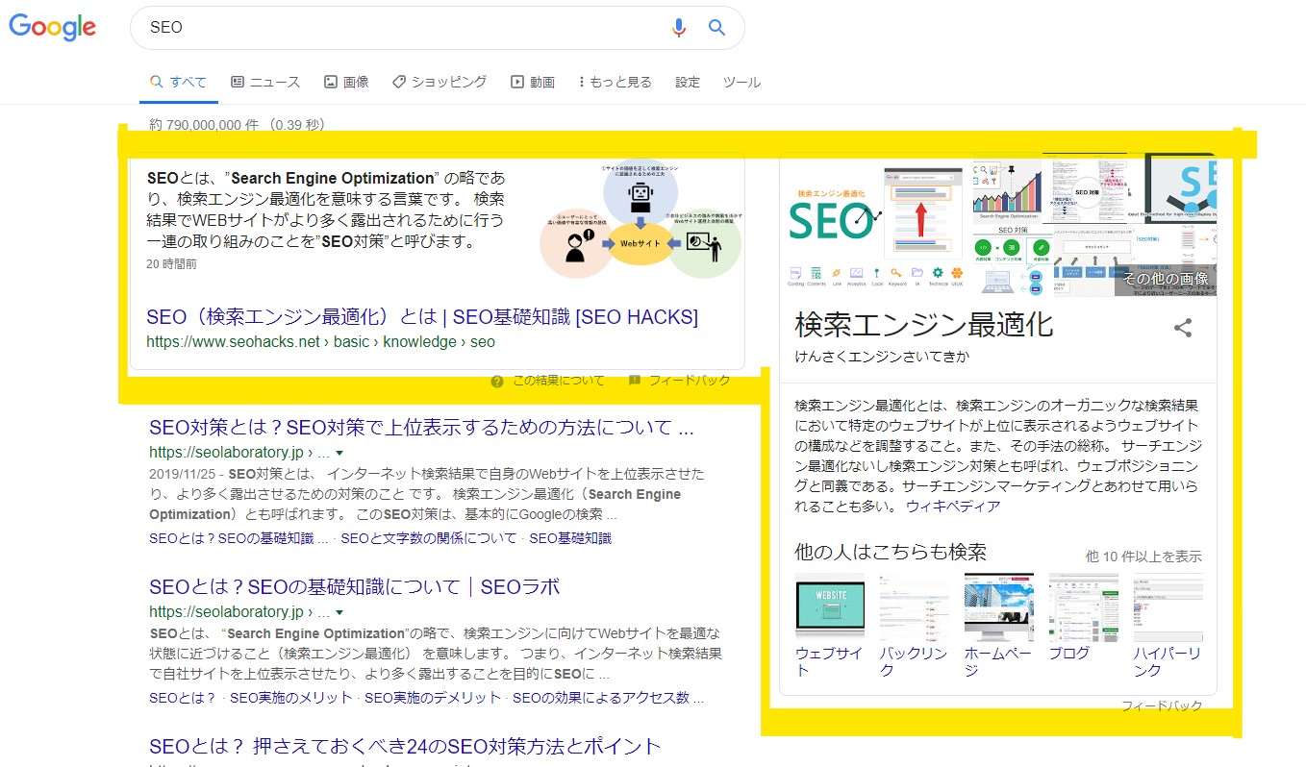
Task: Click sitelink SEO実施のメリット
Action: 291,698
